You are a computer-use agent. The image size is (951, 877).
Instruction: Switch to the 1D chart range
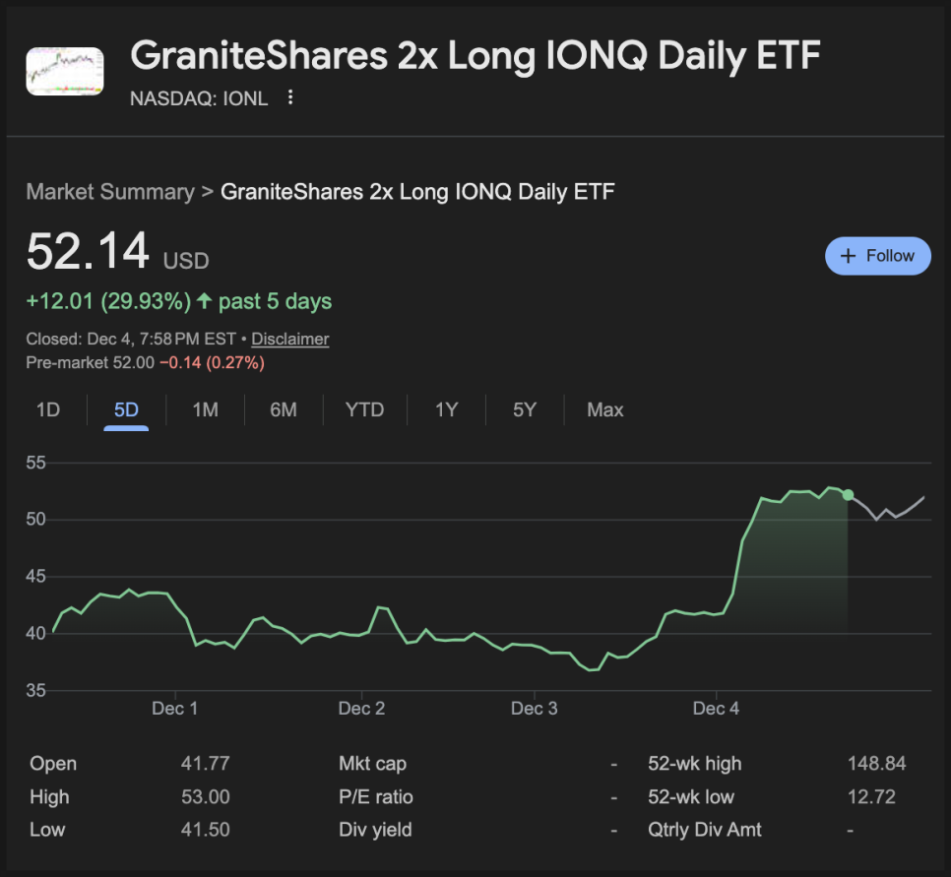(x=47, y=409)
